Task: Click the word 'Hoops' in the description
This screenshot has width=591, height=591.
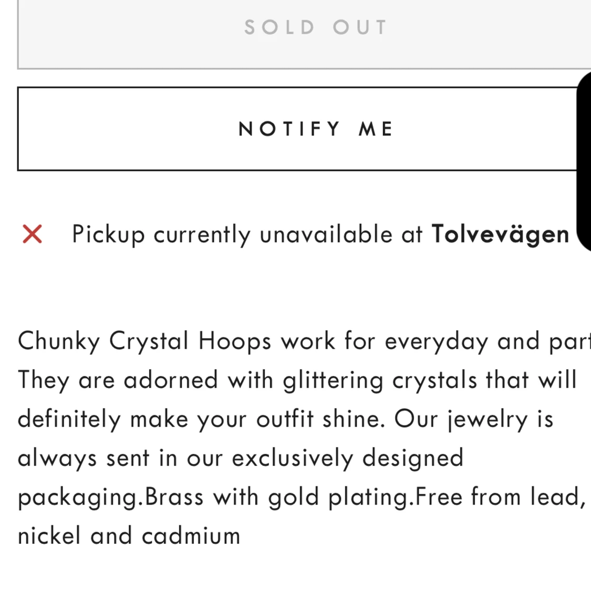Action: tap(235, 341)
